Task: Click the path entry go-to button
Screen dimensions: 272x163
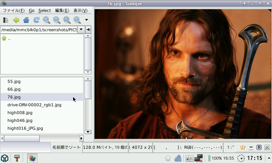Action: point(88,30)
